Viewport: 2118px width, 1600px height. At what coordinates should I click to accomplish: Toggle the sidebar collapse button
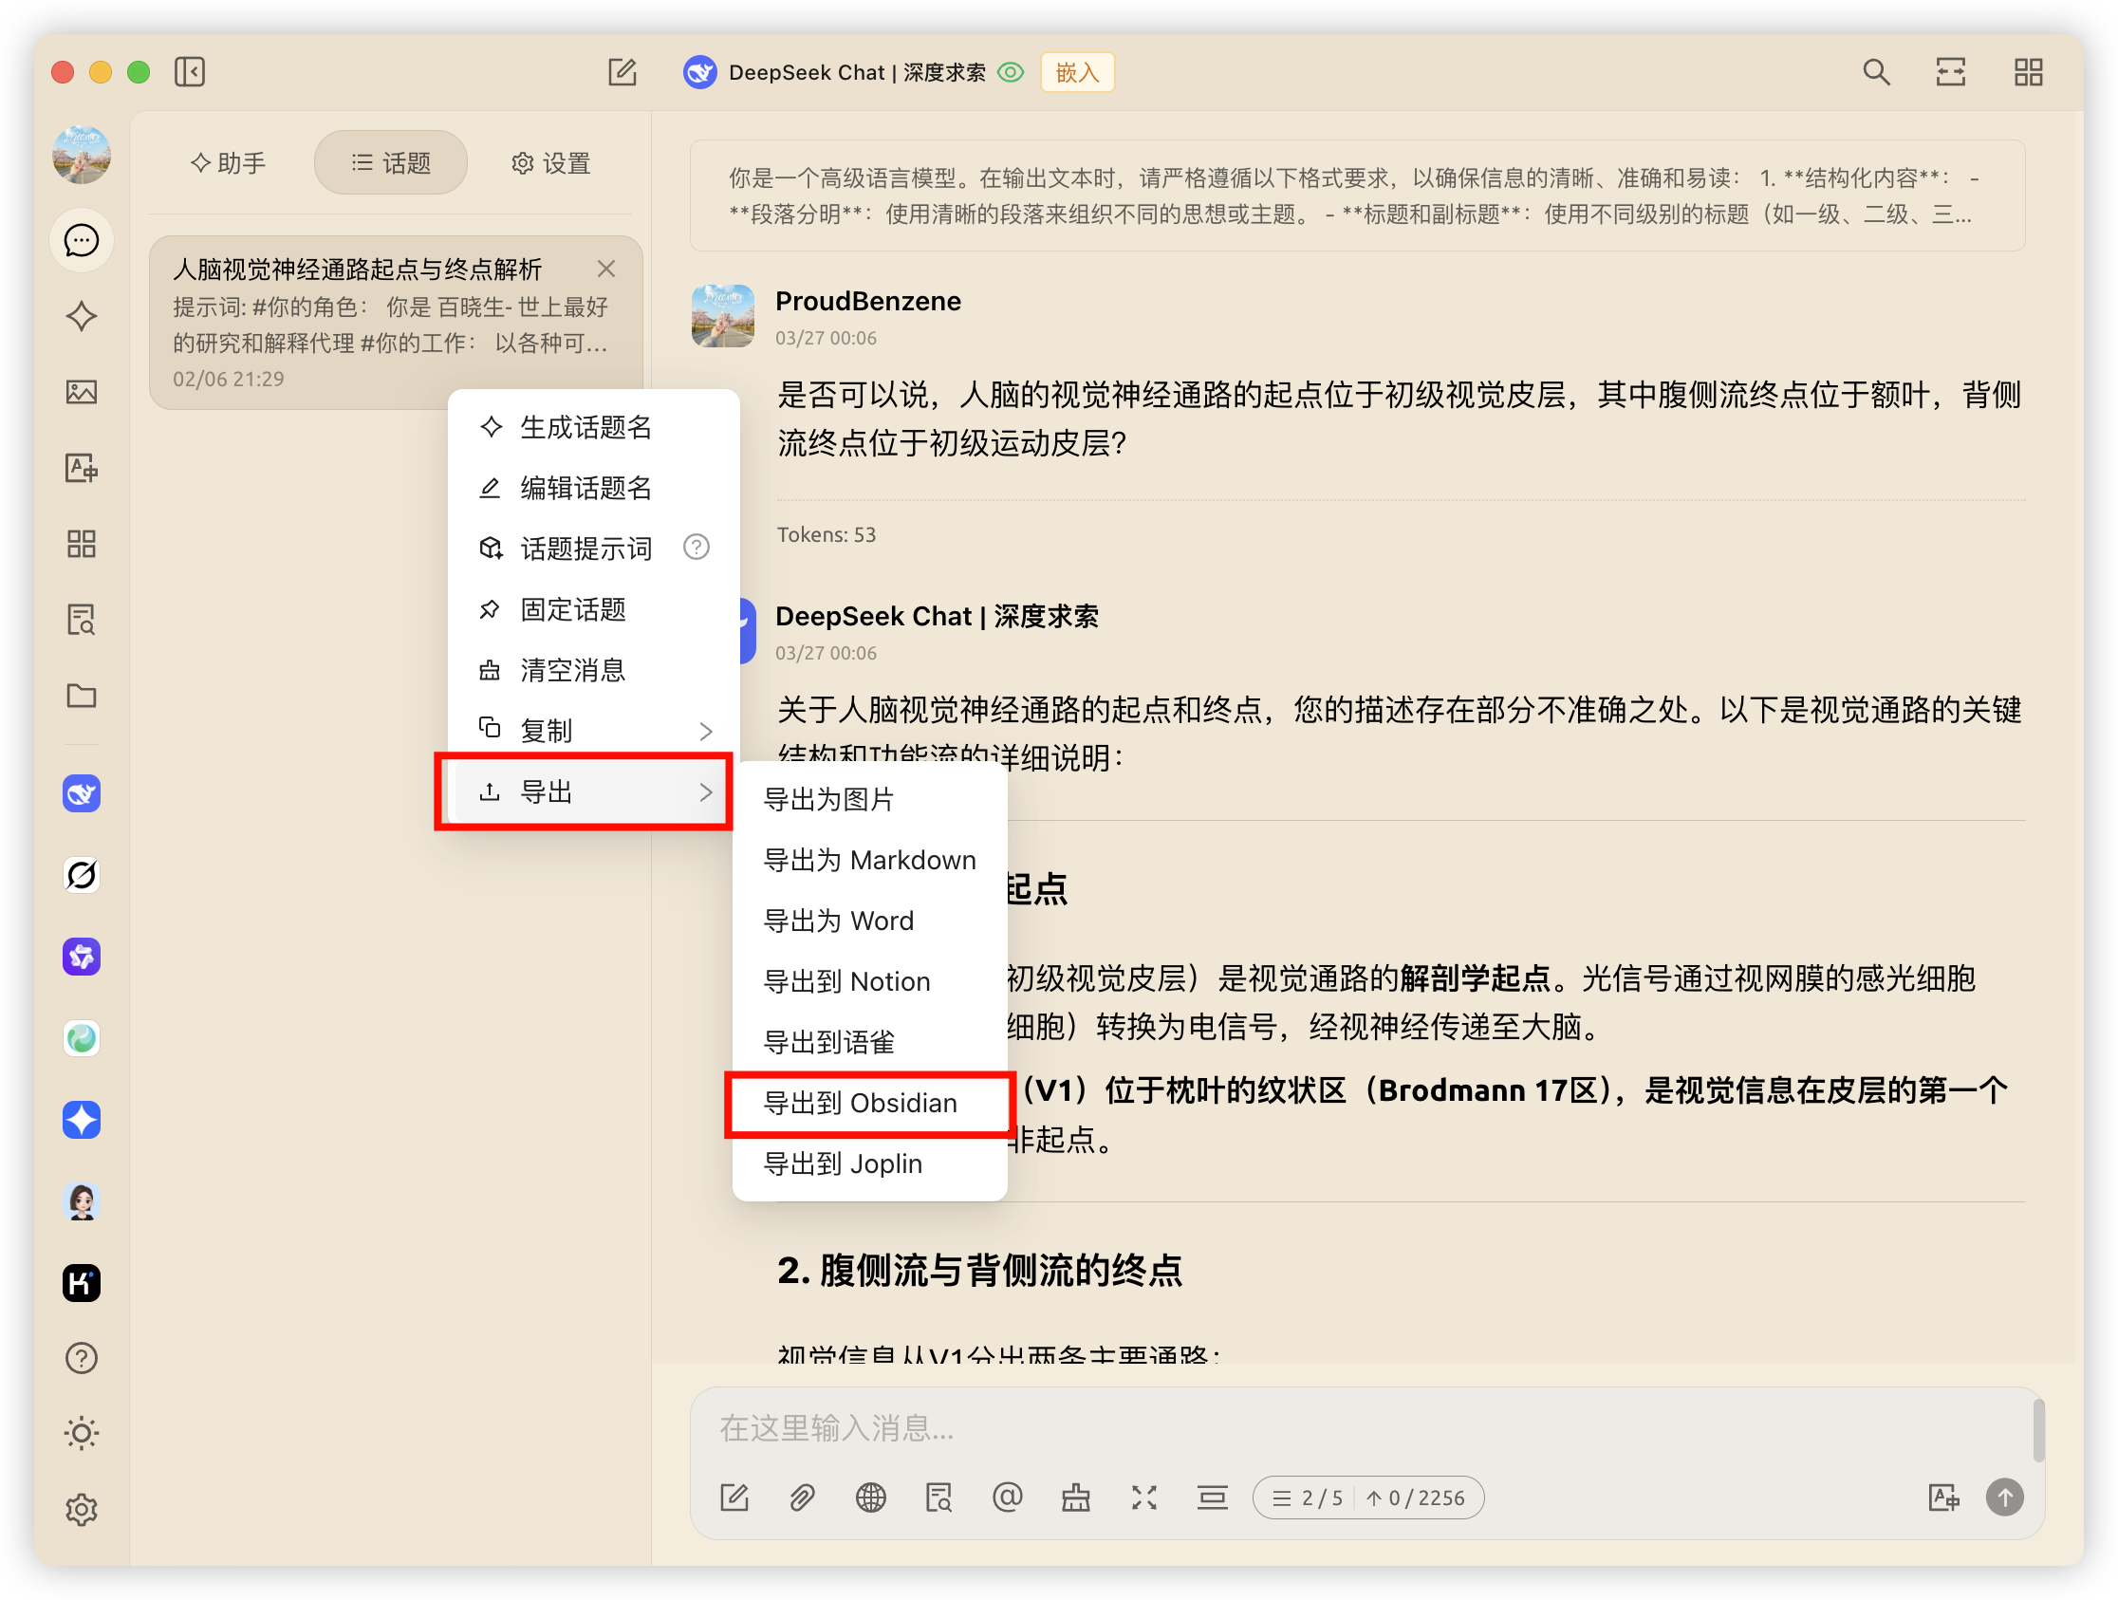pyautogui.click(x=190, y=72)
